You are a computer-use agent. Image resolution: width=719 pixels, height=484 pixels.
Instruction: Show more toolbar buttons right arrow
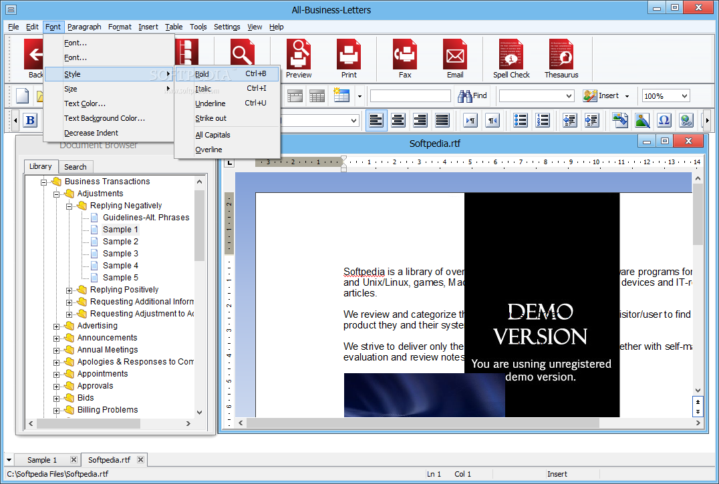(x=707, y=120)
